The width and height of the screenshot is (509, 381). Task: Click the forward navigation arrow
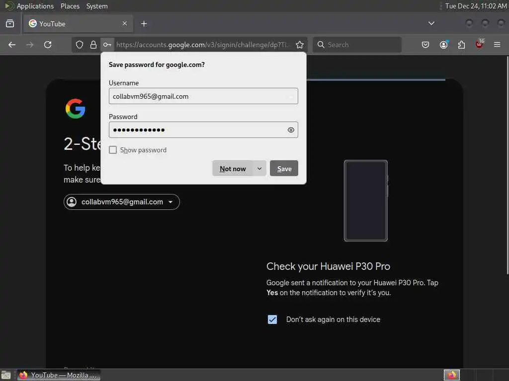[x=30, y=45]
